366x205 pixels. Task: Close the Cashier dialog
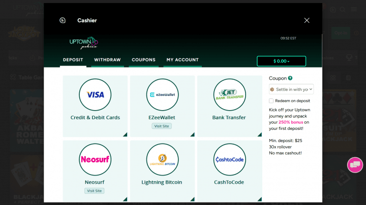pos(307,20)
